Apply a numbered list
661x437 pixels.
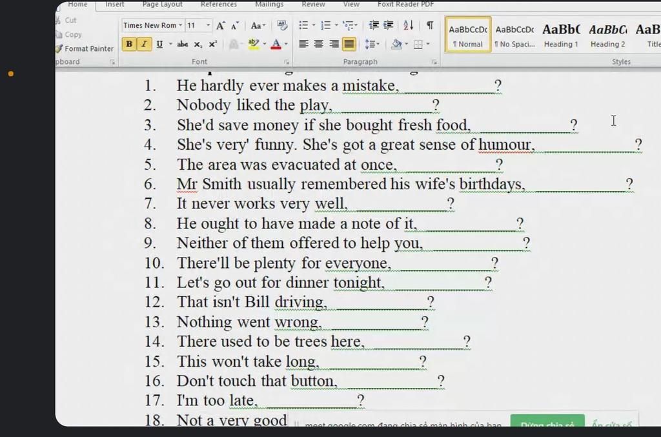[325, 25]
